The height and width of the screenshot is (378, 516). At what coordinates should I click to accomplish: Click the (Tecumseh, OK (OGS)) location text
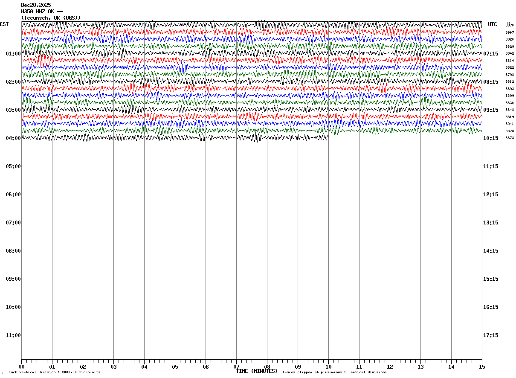click(x=51, y=18)
